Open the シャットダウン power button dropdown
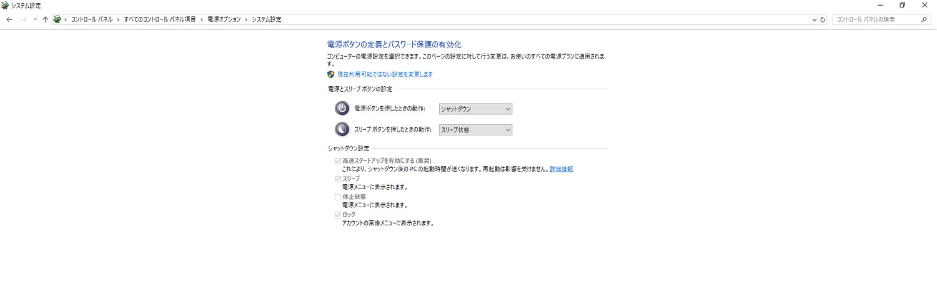This screenshot has width=937, height=289. [x=475, y=109]
